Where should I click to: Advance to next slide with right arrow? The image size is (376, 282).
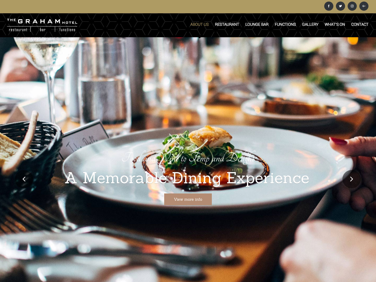(x=352, y=179)
